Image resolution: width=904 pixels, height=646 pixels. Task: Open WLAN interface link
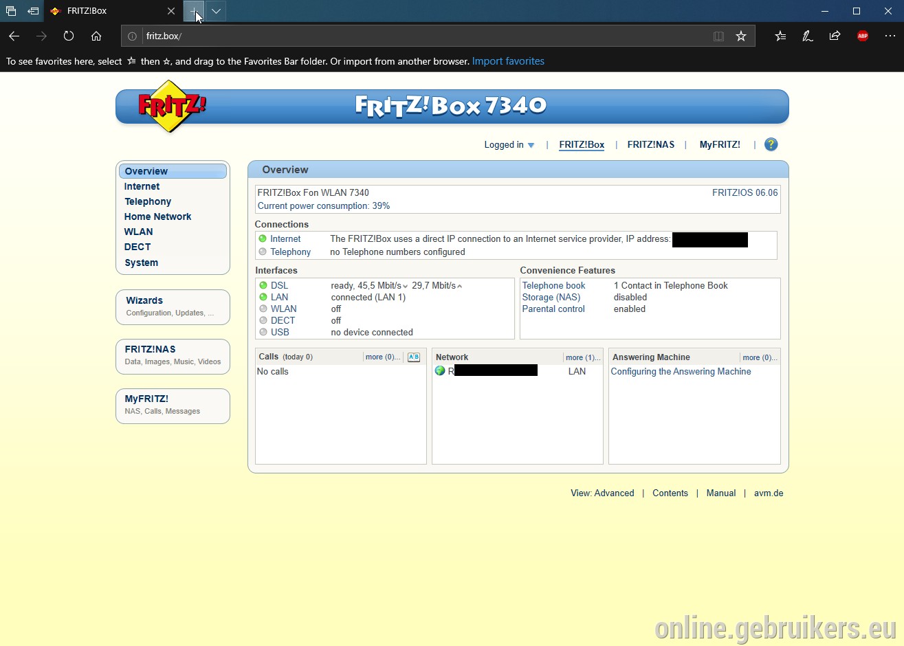click(283, 309)
